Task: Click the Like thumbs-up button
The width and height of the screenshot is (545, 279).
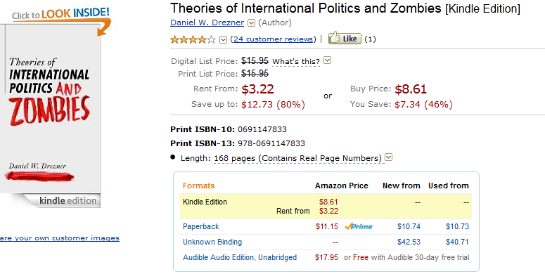Action: pyautogui.click(x=345, y=38)
